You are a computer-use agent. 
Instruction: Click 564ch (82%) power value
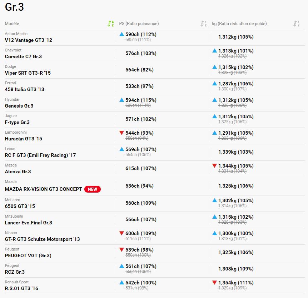pyautogui.click(x=139, y=70)
